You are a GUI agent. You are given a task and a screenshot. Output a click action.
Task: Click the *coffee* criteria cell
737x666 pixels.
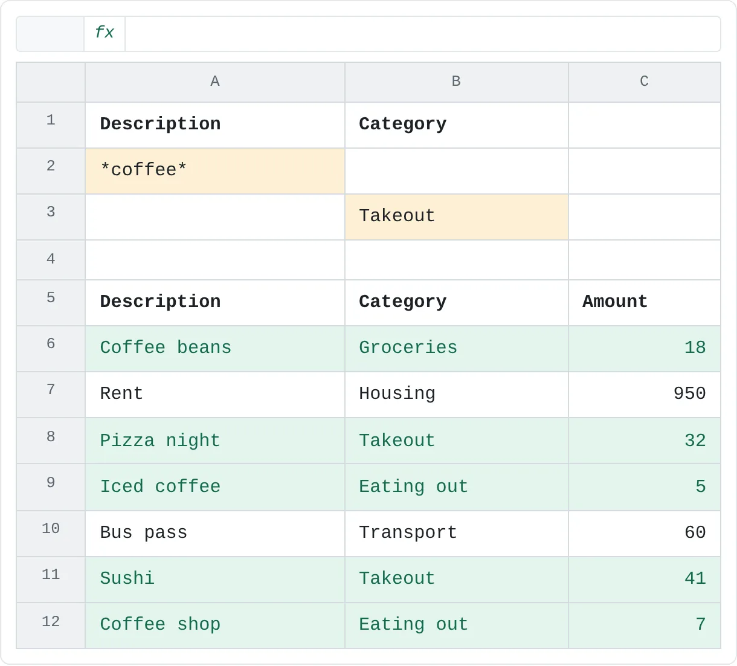tap(215, 171)
